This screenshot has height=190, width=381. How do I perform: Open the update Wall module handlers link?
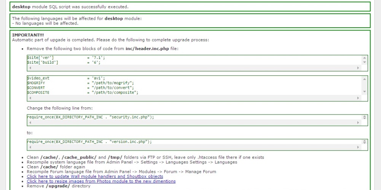pos(95,176)
